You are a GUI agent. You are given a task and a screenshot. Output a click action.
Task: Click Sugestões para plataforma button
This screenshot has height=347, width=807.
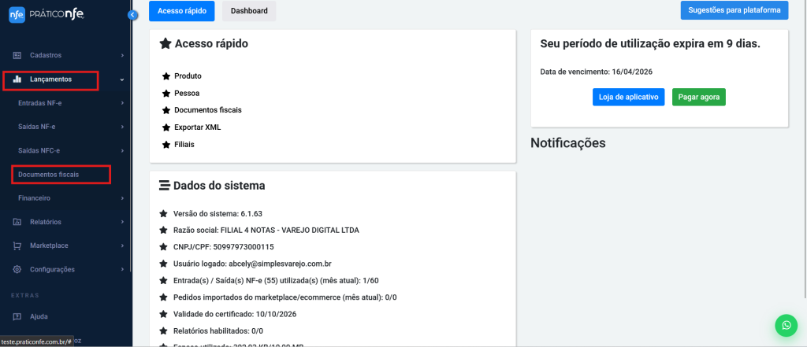734,10
